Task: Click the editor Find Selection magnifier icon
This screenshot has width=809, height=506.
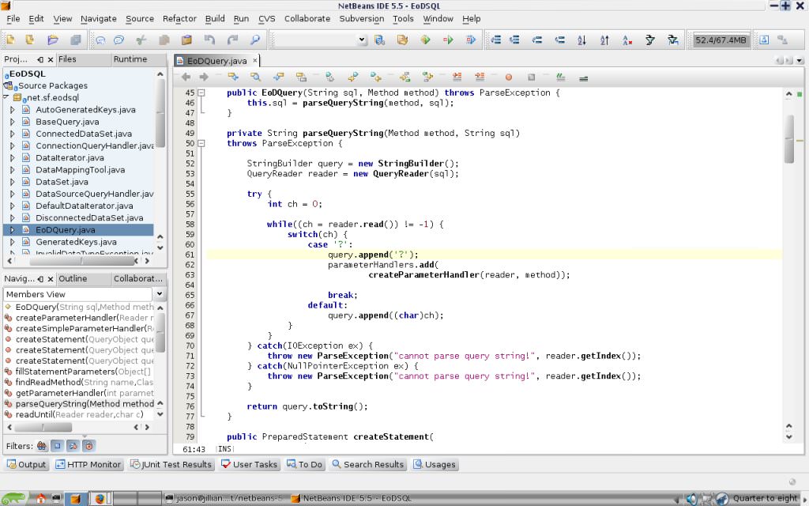Action: point(255,77)
